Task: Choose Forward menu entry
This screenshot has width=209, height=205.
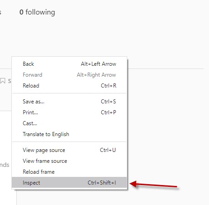Action: click(x=69, y=75)
